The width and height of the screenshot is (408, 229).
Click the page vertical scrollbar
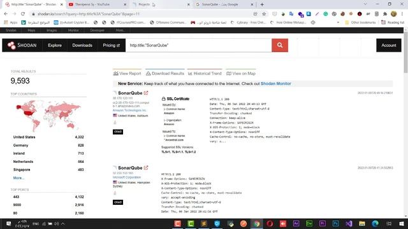click(405, 52)
